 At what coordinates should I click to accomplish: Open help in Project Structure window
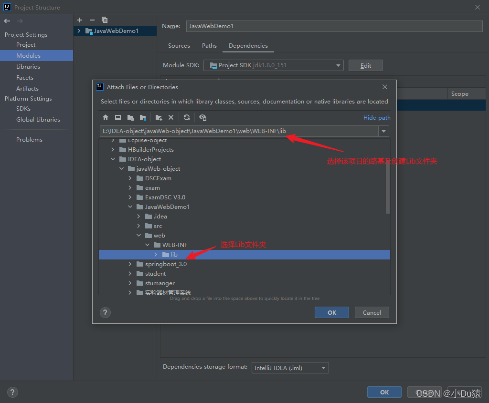coord(12,392)
